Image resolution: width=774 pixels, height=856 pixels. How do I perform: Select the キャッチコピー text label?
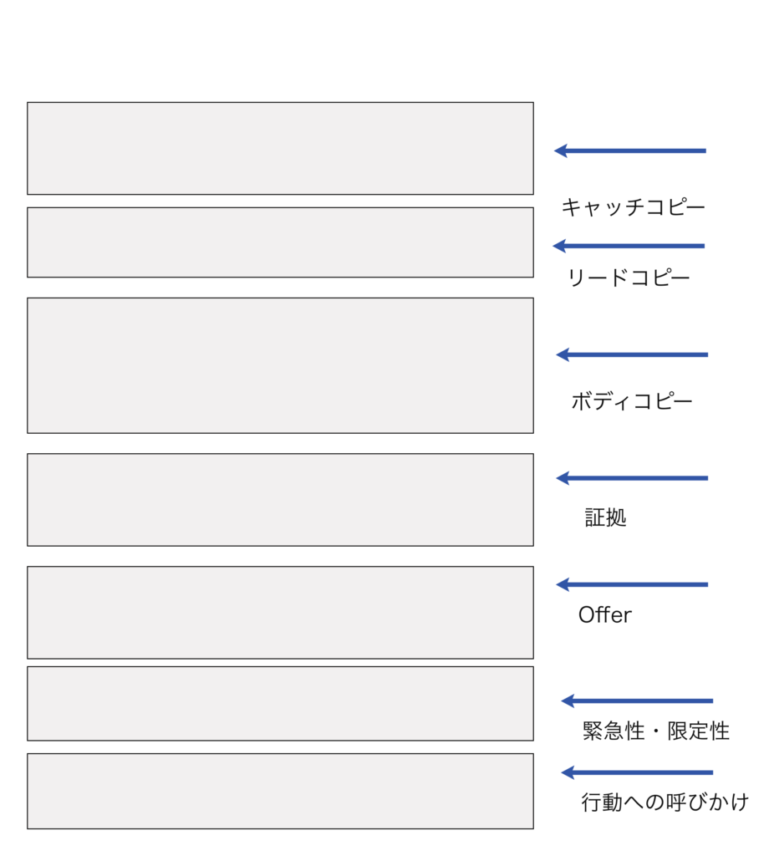[x=634, y=207]
